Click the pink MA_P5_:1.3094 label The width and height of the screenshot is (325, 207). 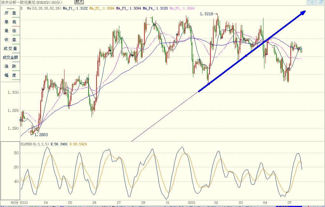click(182, 9)
